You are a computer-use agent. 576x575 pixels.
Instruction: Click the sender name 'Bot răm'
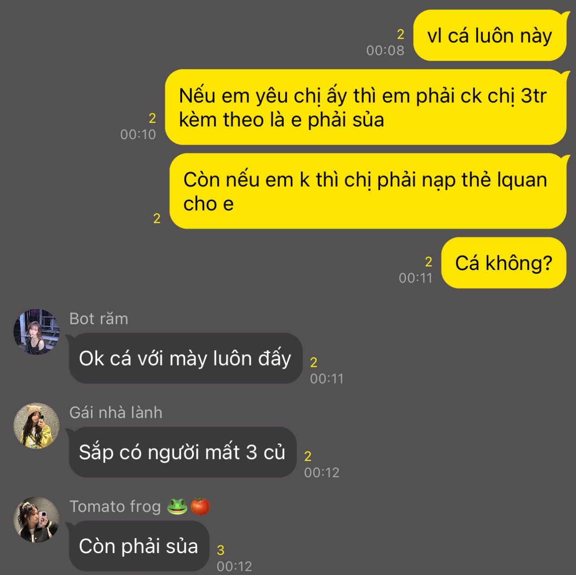(x=99, y=319)
